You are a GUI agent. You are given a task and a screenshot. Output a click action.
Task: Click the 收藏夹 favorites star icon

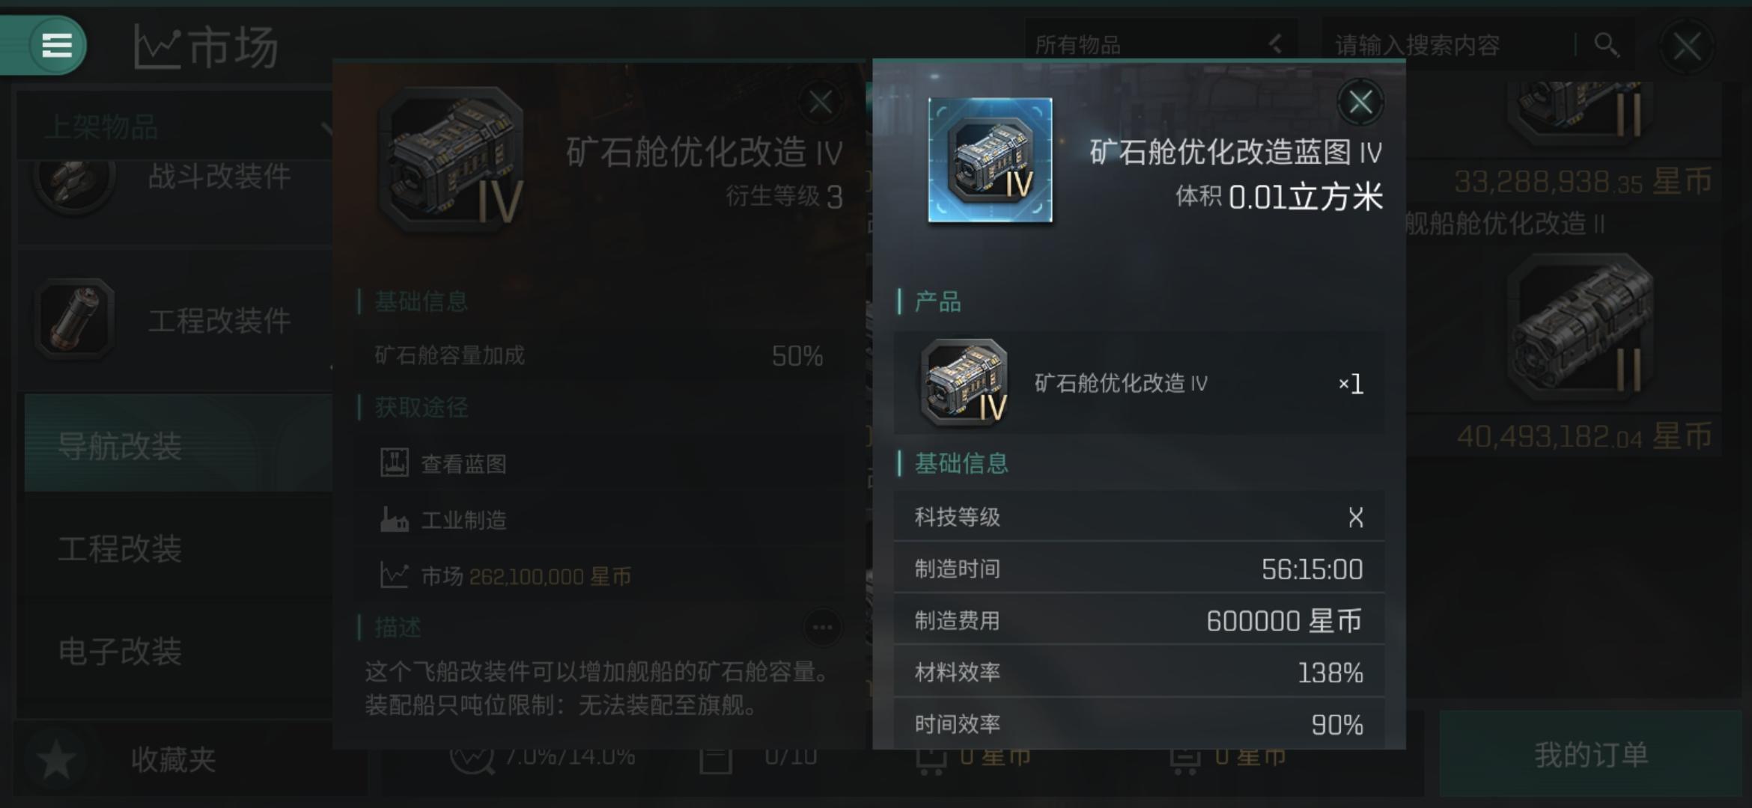(57, 759)
